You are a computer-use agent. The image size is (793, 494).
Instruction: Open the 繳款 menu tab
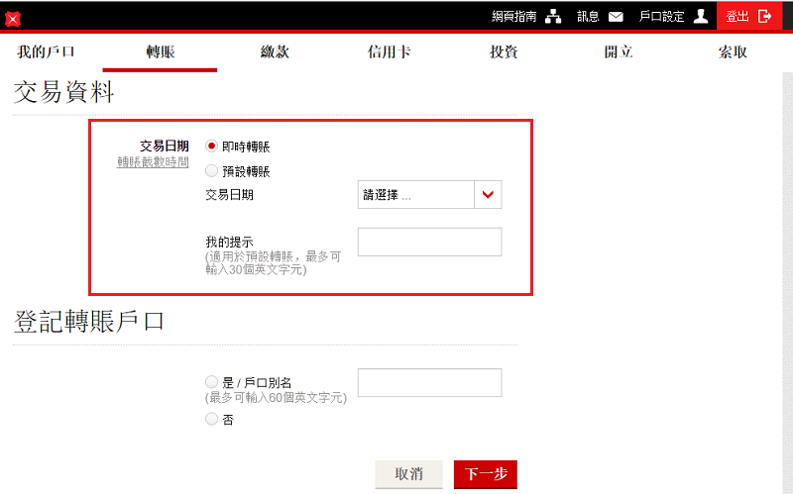coord(275,52)
